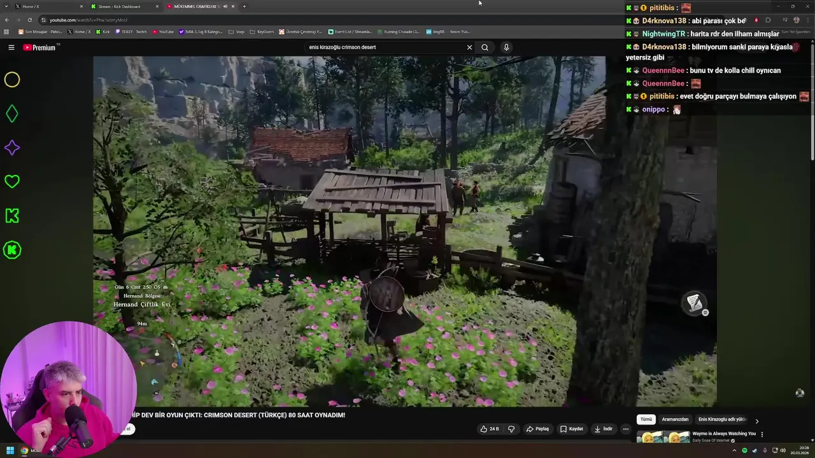The image size is (815, 458).
Task: Download the video with İndir
Action: click(x=604, y=429)
